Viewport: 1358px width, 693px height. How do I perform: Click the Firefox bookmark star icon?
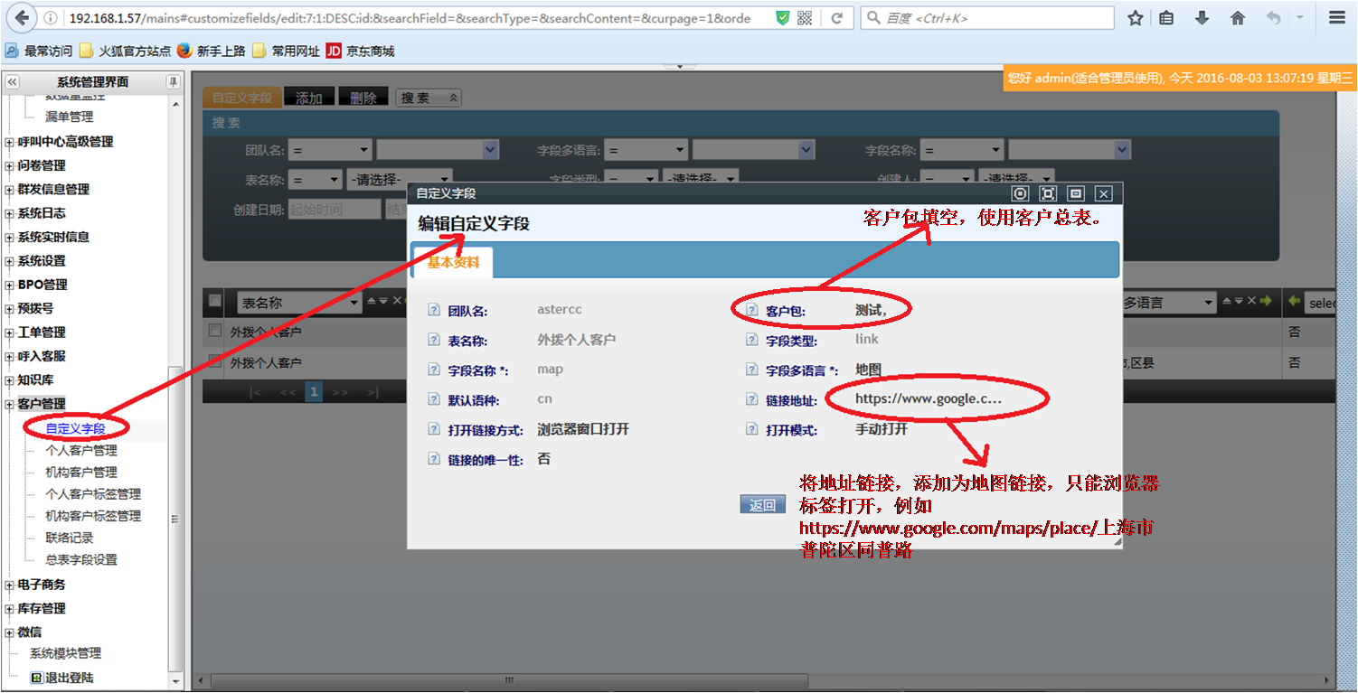(x=1136, y=18)
